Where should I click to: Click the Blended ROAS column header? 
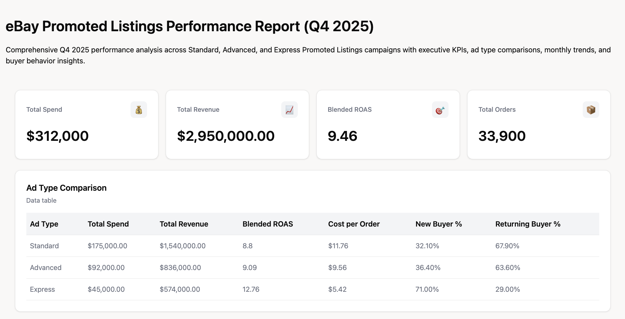click(267, 224)
